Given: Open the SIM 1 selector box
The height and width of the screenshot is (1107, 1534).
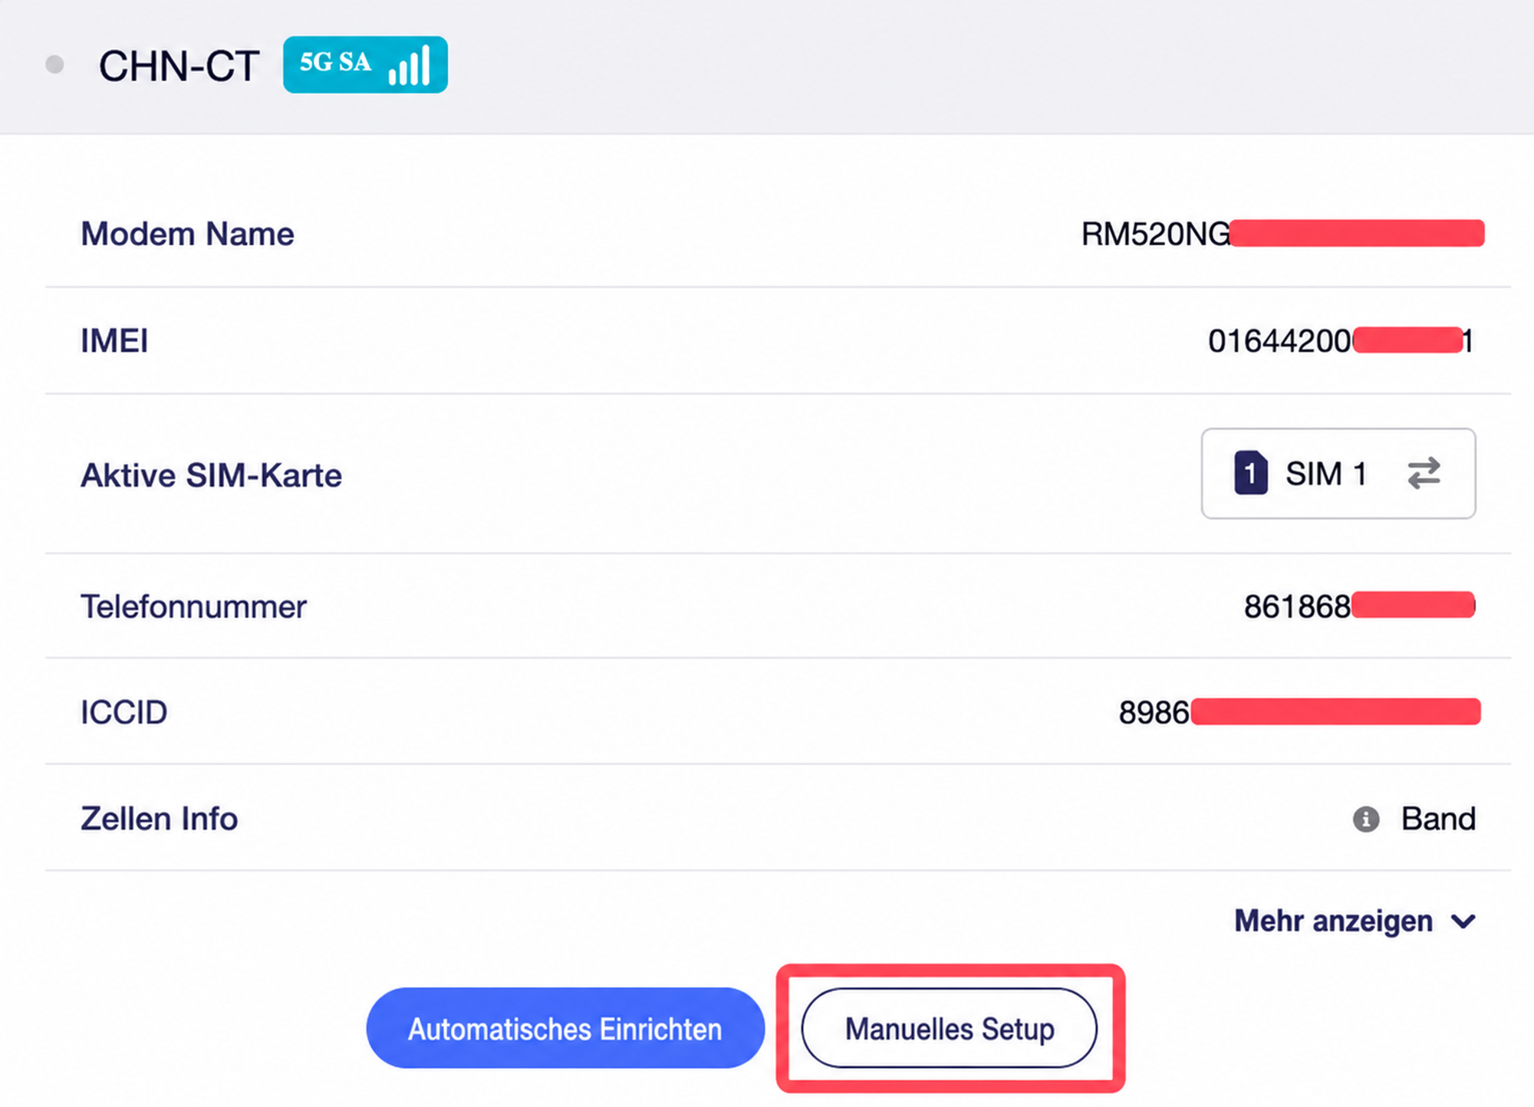Looking at the screenshot, I should coord(1338,473).
